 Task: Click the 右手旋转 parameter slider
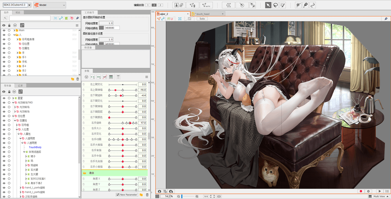(x=122, y=123)
